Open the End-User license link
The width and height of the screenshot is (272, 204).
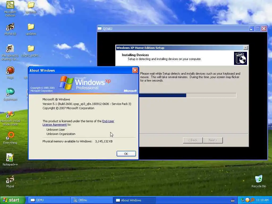click(108, 121)
